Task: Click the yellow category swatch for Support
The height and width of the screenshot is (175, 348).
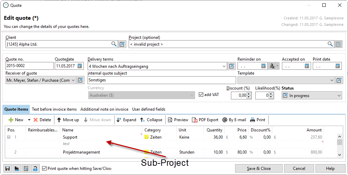Action: tap(146, 137)
